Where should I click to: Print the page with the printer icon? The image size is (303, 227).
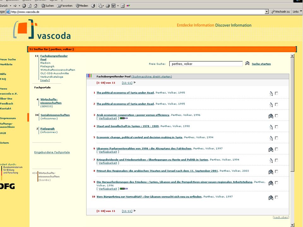click(x=108, y=6)
